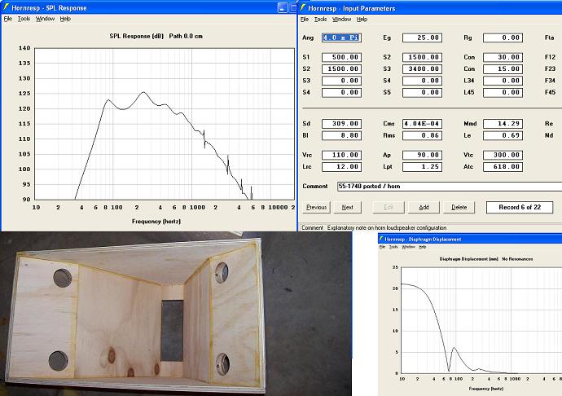Open Window menu in SPL Response window

(x=45, y=19)
